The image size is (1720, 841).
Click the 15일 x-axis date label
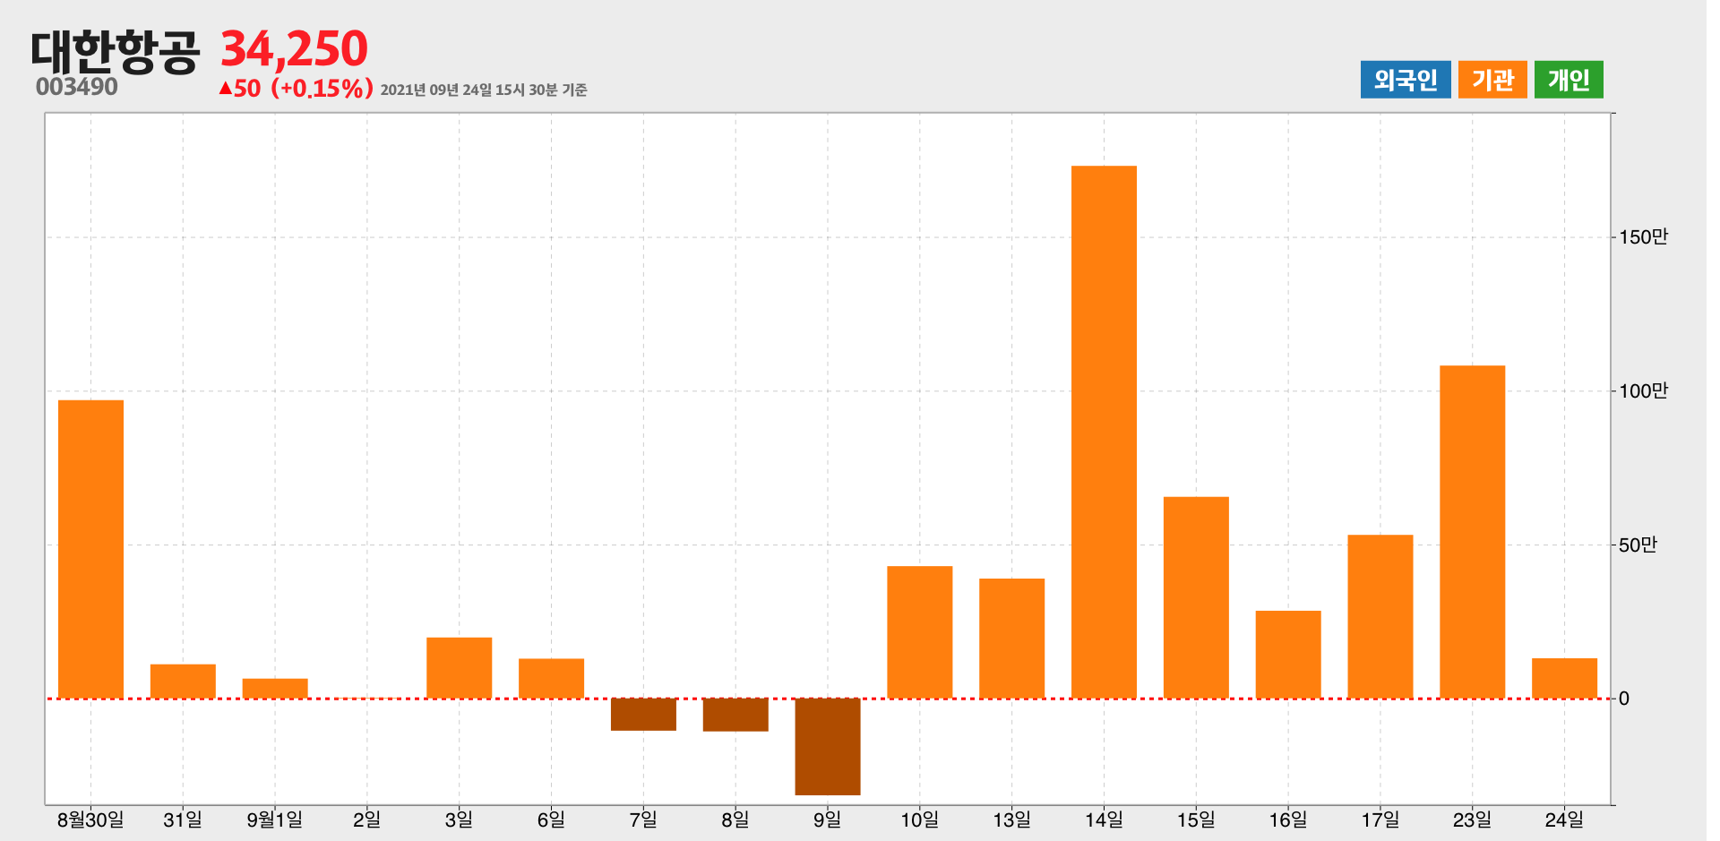pyautogui.click(x=1196, y=820)
